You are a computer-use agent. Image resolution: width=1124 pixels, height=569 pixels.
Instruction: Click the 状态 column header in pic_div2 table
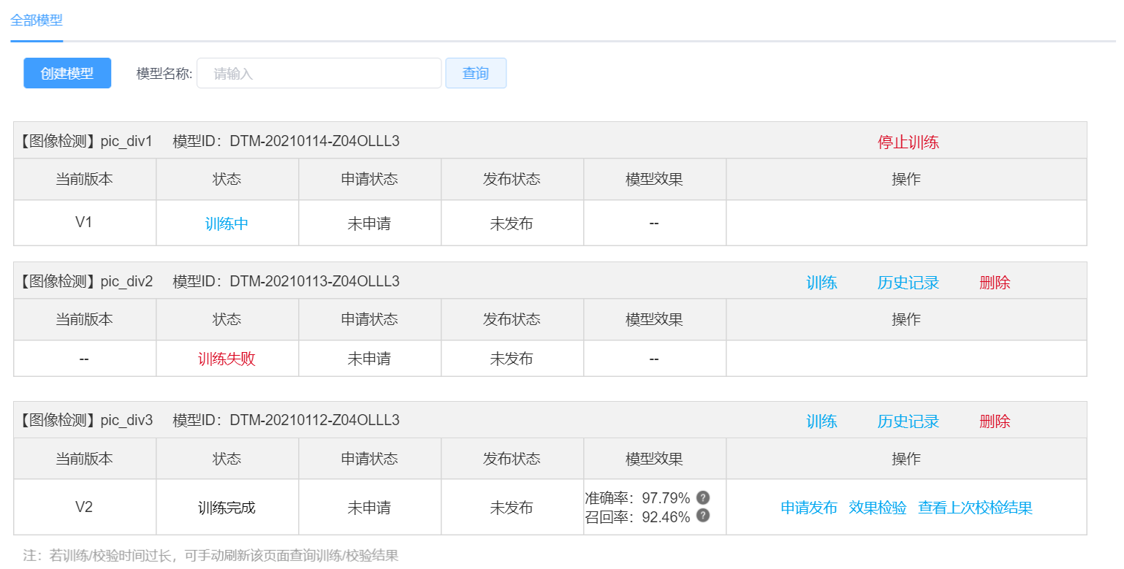tap(227, 319)
